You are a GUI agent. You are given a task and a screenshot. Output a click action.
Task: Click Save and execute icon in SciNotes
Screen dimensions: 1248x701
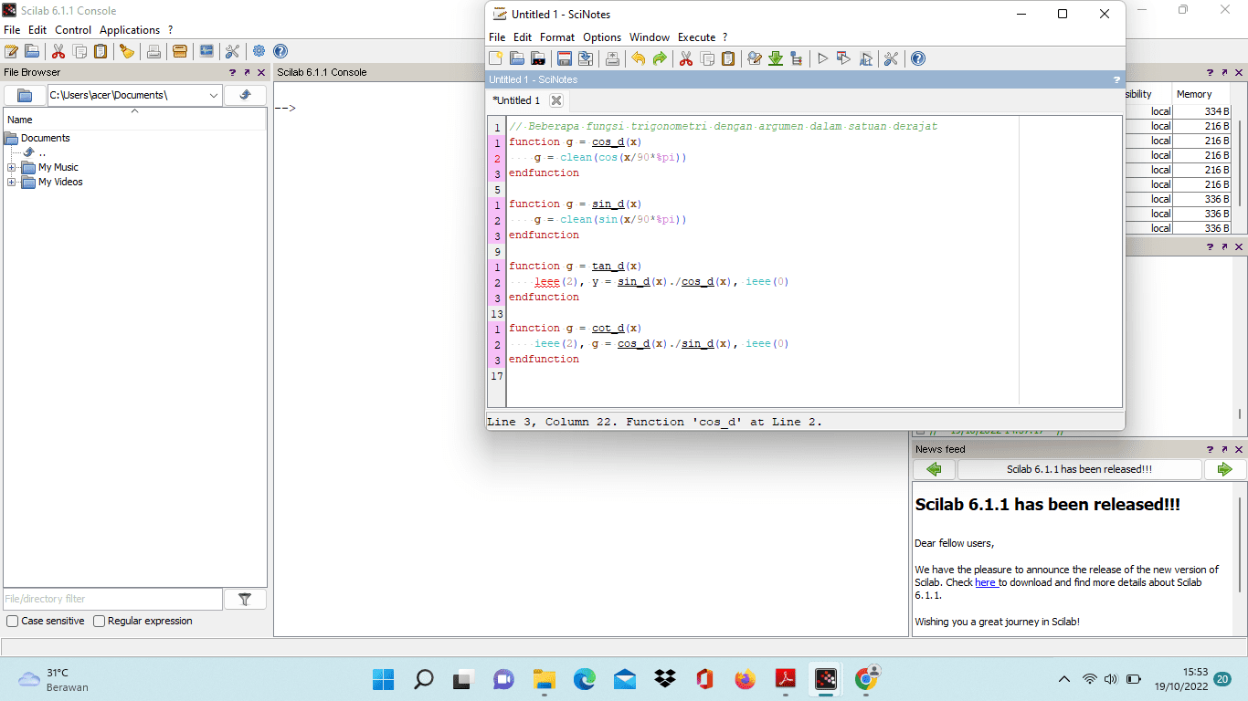coord(843,58)
